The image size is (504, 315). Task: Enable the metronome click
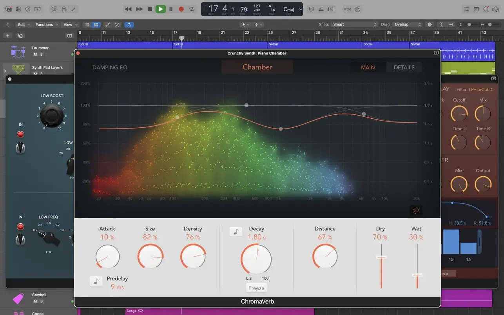point(357,9)
